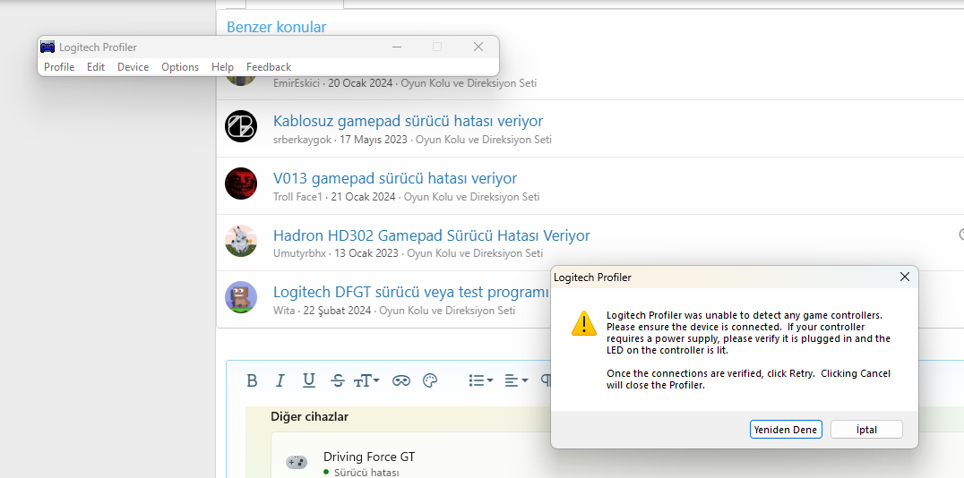Open category link beside 17 Mayıs 2023
The height and width of the screenshot is (478, 964).
click(x=483, y=140)
